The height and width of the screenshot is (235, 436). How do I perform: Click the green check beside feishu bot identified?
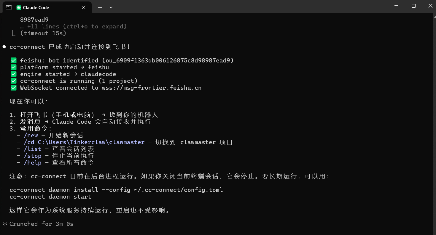coord(13,61)
